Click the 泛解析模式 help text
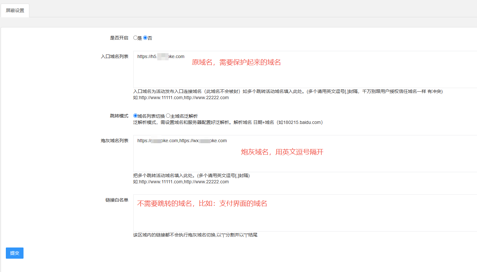Image resolution: width=477 pixels, height=272 pixels. 228,122
